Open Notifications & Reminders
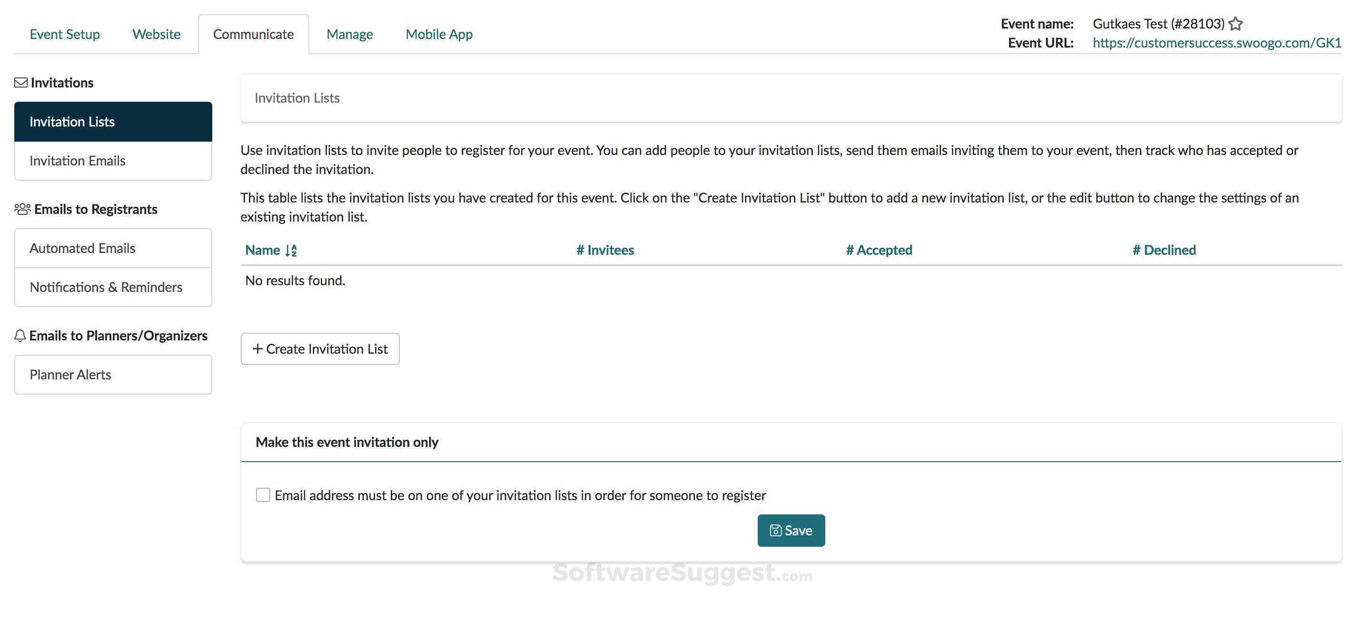1365x619 pixels. click(106, 287)
